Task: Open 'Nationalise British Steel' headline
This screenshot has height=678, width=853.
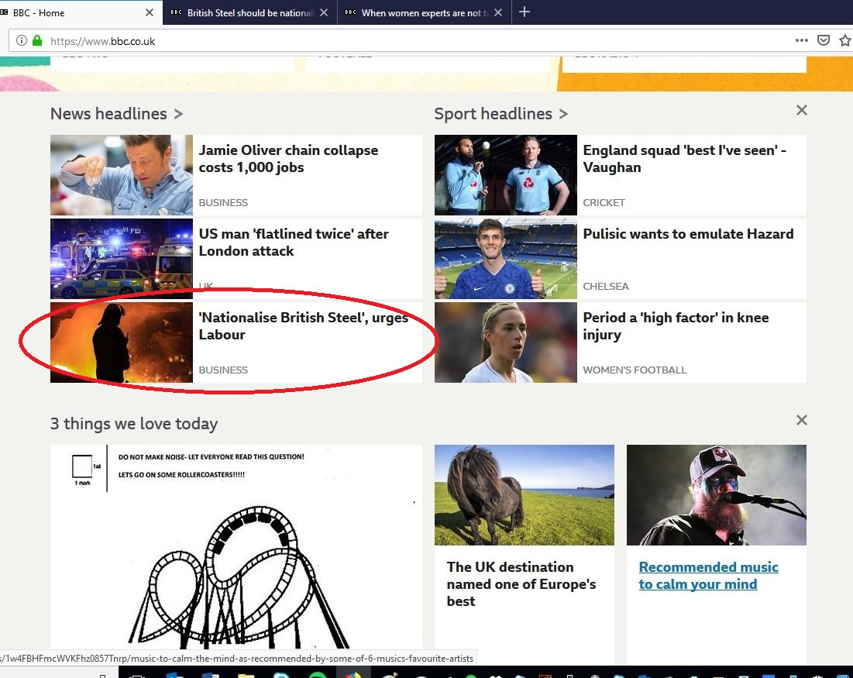Action: tap(304, 326)
